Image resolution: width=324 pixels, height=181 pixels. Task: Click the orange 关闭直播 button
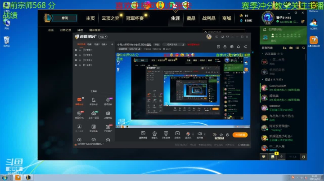coord(240,135)
